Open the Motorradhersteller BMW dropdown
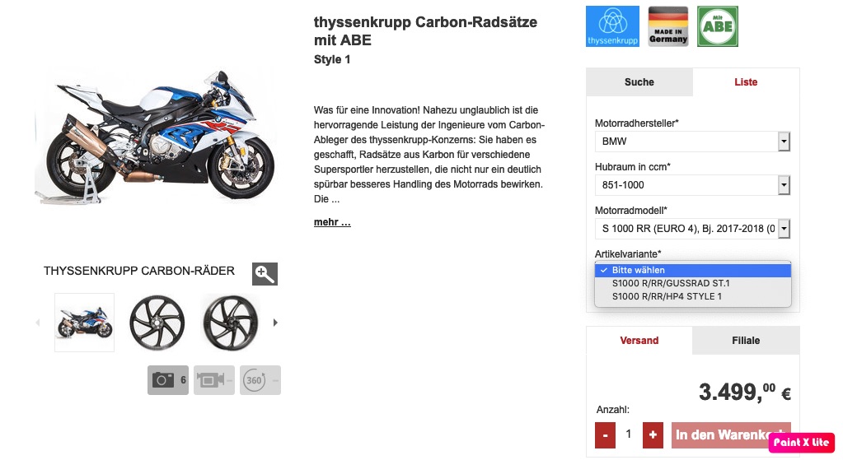 pos(692,142)
